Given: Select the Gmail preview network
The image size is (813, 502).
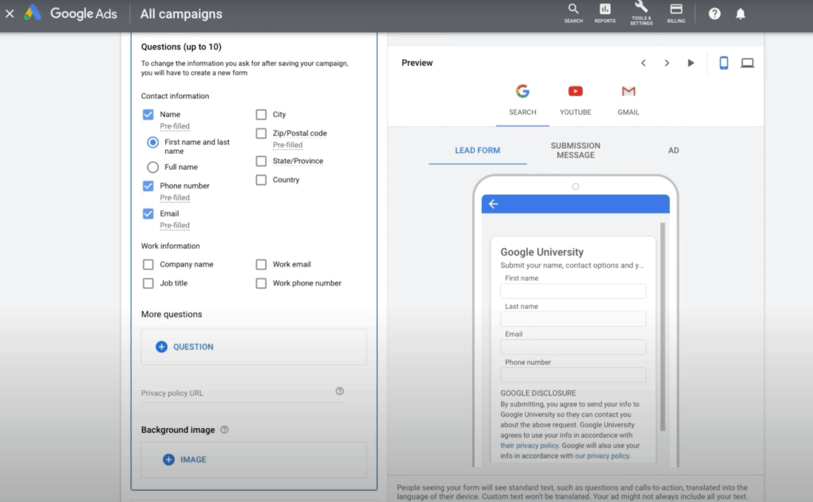Looking at the screenshot, I should (629, 101).
